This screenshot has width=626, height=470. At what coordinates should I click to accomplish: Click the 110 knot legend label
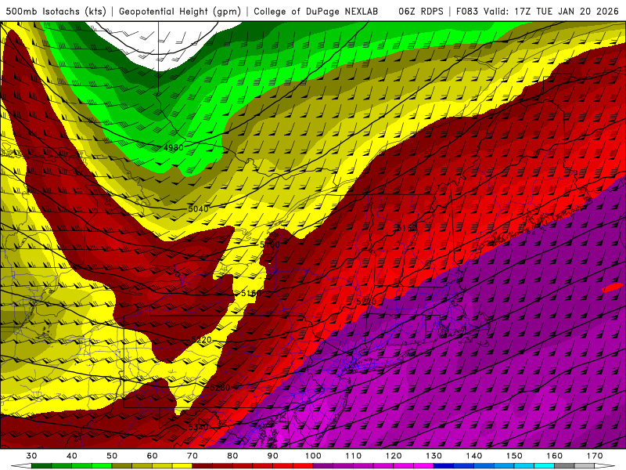click(x=354, y=456)
